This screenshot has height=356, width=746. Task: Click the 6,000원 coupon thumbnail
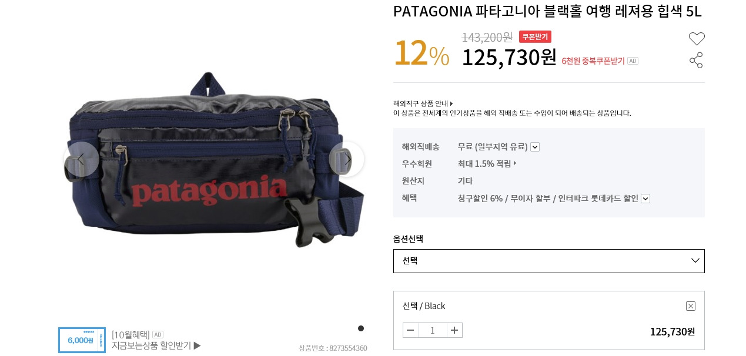coord(82,340)
